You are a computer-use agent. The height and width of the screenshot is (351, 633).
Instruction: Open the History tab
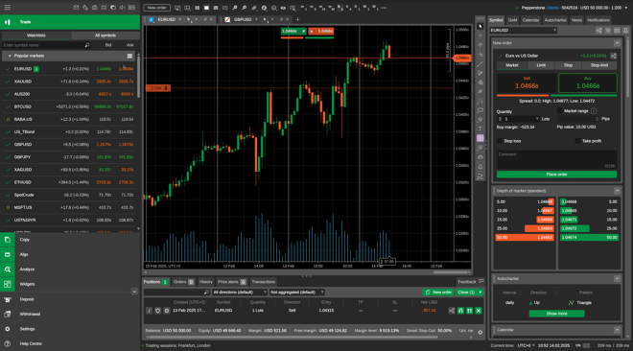click(205, 282)
